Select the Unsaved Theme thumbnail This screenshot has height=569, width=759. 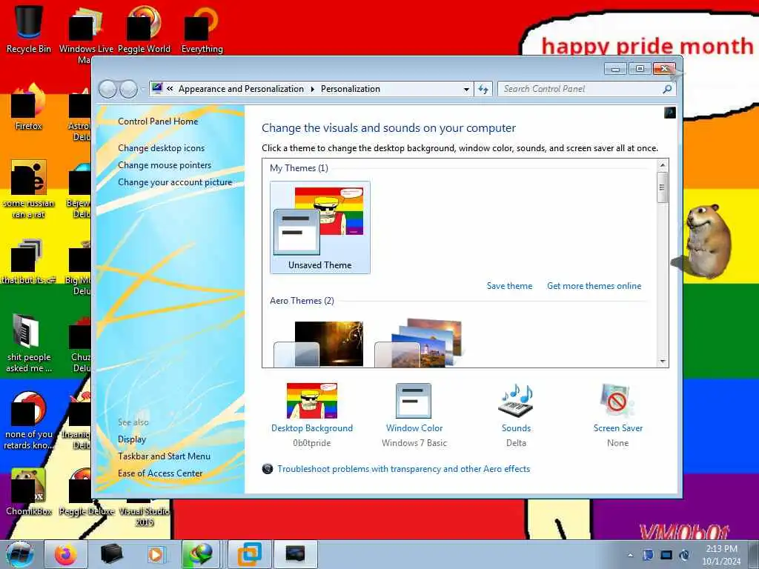click(x=320, y=227)
